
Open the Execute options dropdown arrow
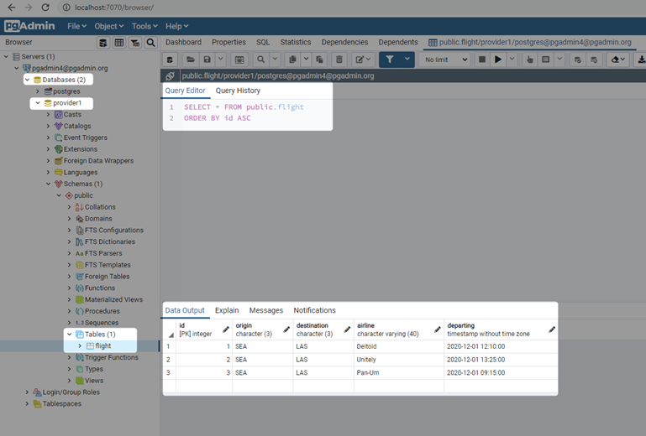pyautogui.click(x=512, y=60)
